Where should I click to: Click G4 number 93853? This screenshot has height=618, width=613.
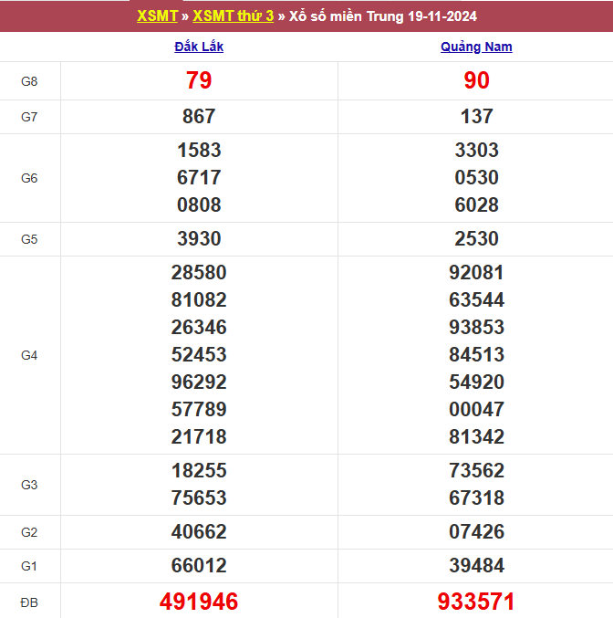click(x=476, y=327)
